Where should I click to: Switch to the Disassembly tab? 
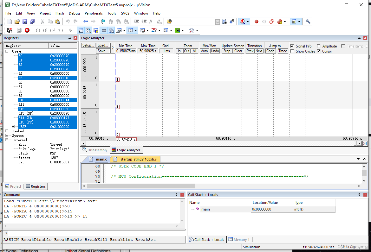94,150
